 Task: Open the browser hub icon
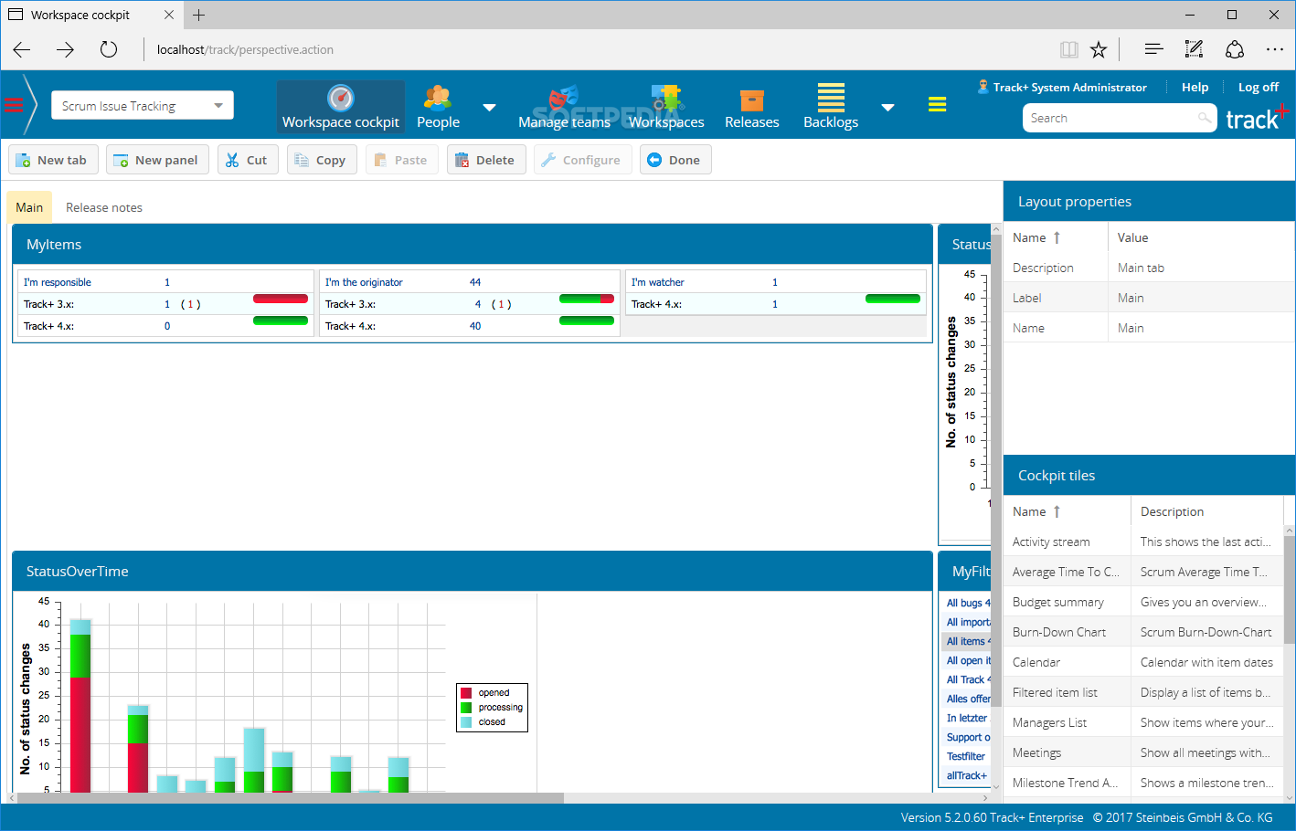[1153, 49]
